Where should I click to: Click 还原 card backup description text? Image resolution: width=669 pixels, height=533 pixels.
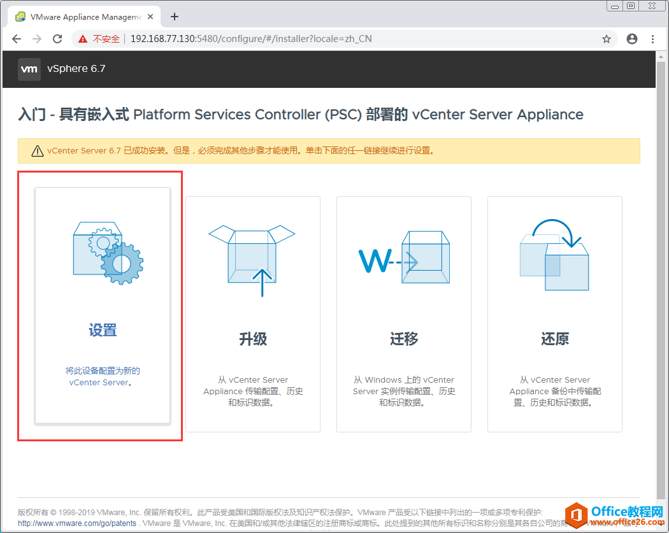[555, 391]
